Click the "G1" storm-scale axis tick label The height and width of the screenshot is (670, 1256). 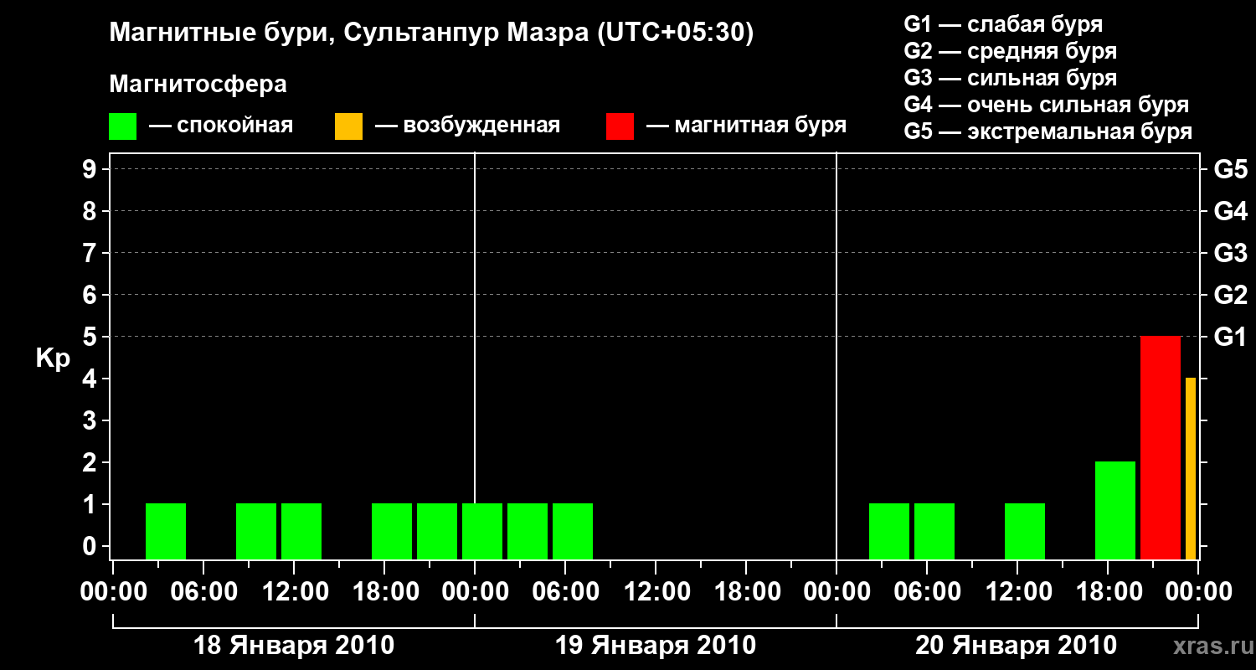(1231, 337)
